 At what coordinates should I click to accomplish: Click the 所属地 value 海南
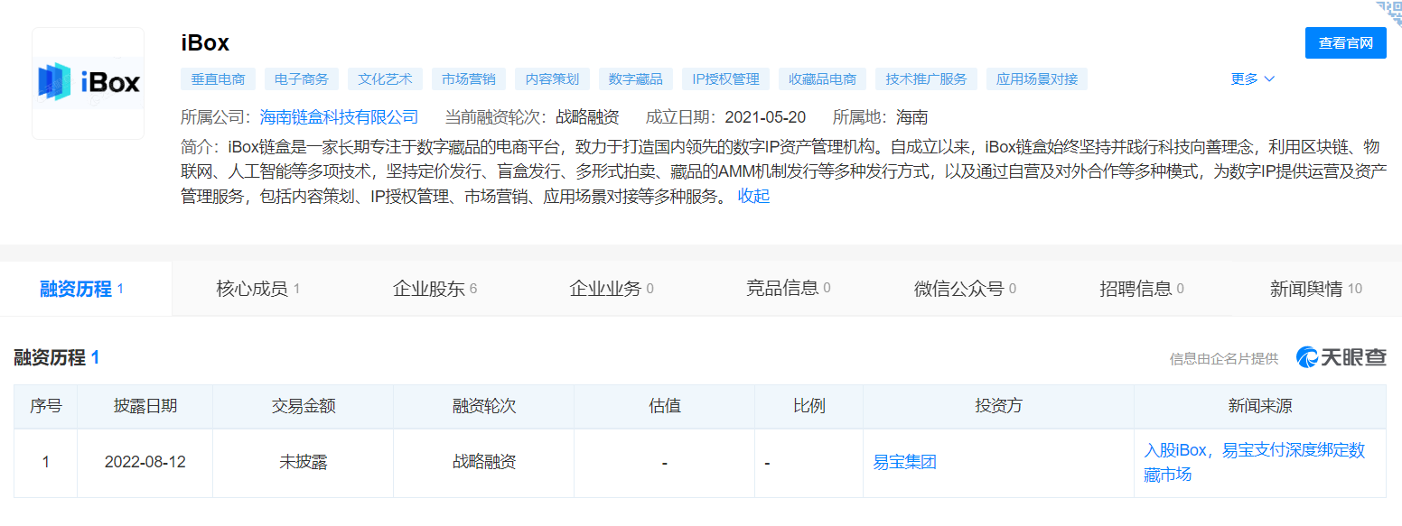(x=911, y=117)
